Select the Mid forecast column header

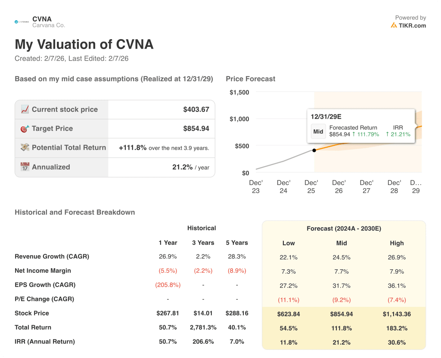pos(342,243)
